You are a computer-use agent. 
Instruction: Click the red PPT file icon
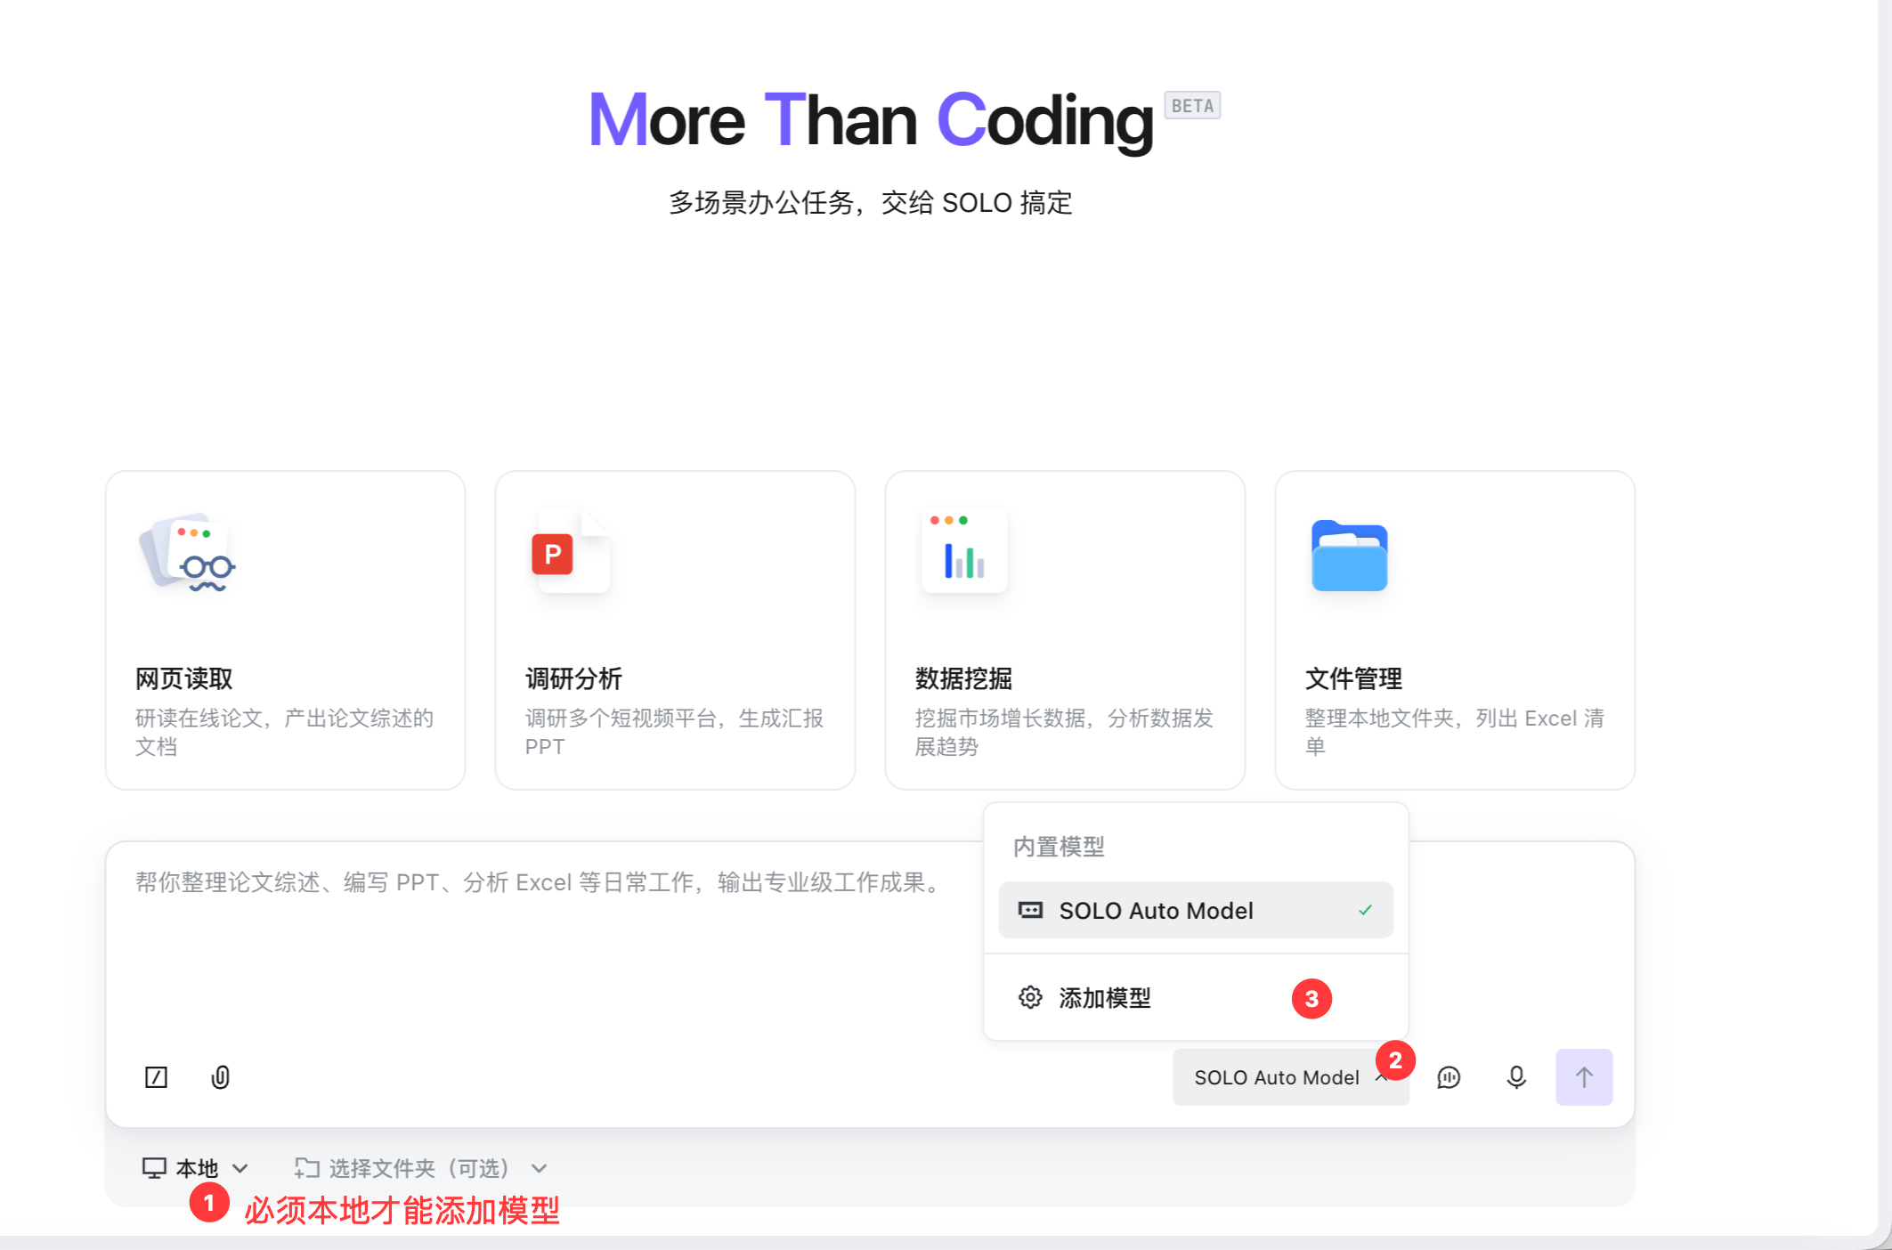click(570, 551)
